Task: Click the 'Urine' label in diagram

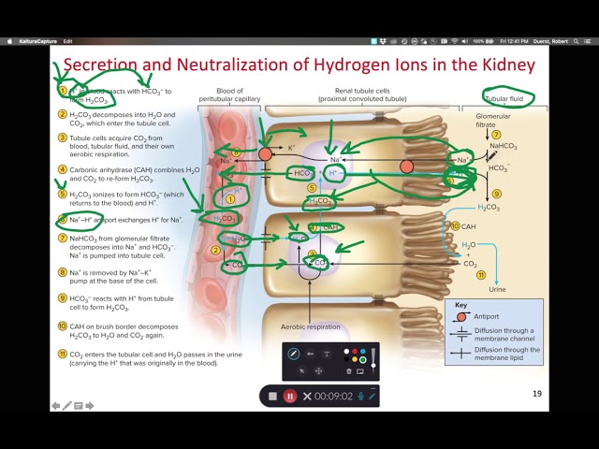Action: [497, 289]
